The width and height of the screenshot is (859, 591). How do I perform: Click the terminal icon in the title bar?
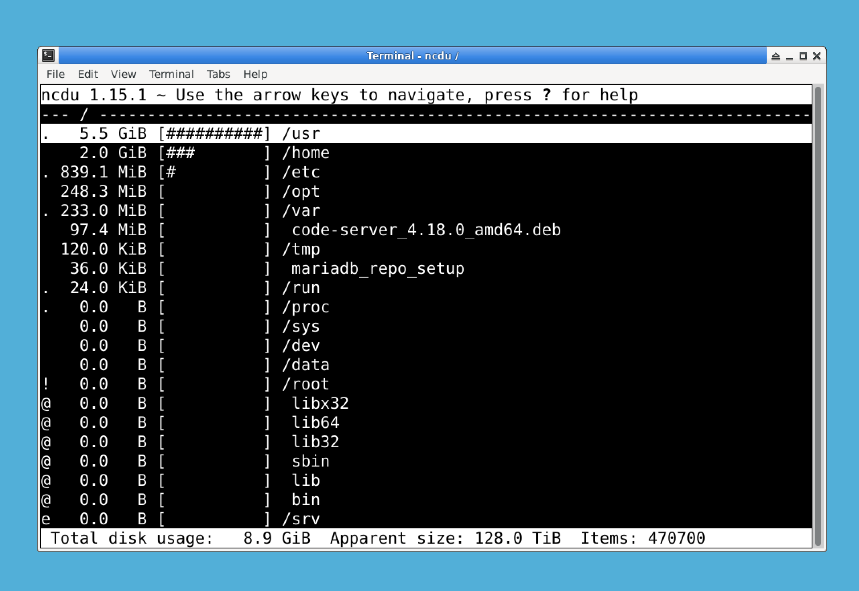tap(48, 56)
